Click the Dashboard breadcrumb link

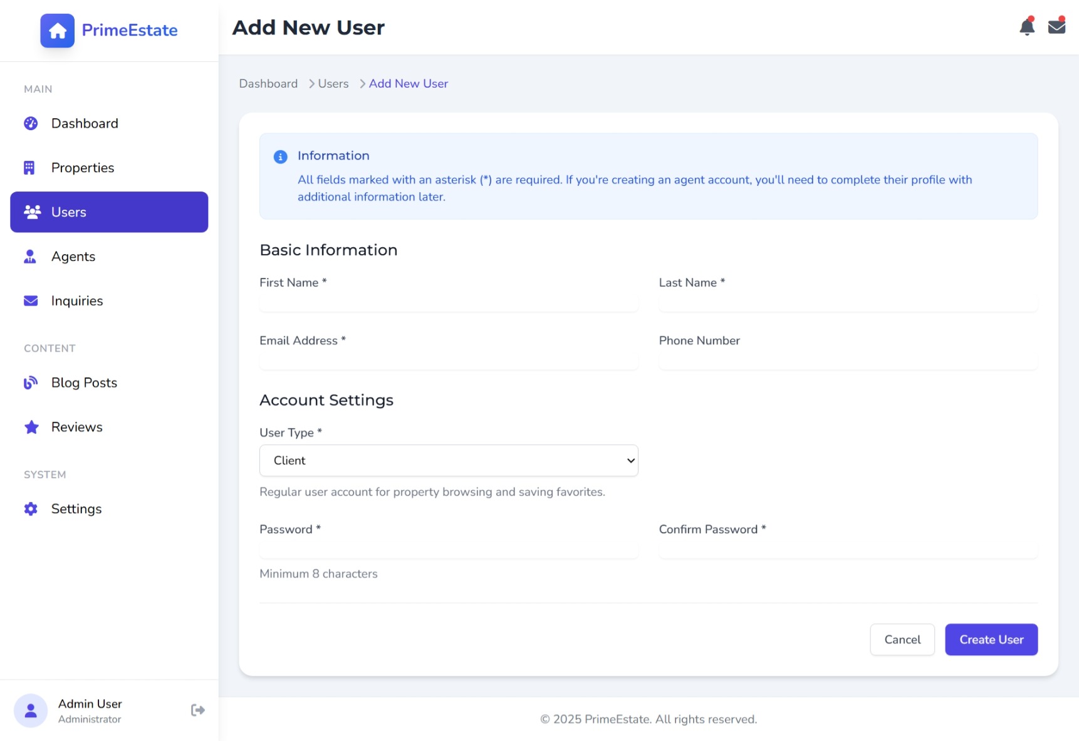268,83
